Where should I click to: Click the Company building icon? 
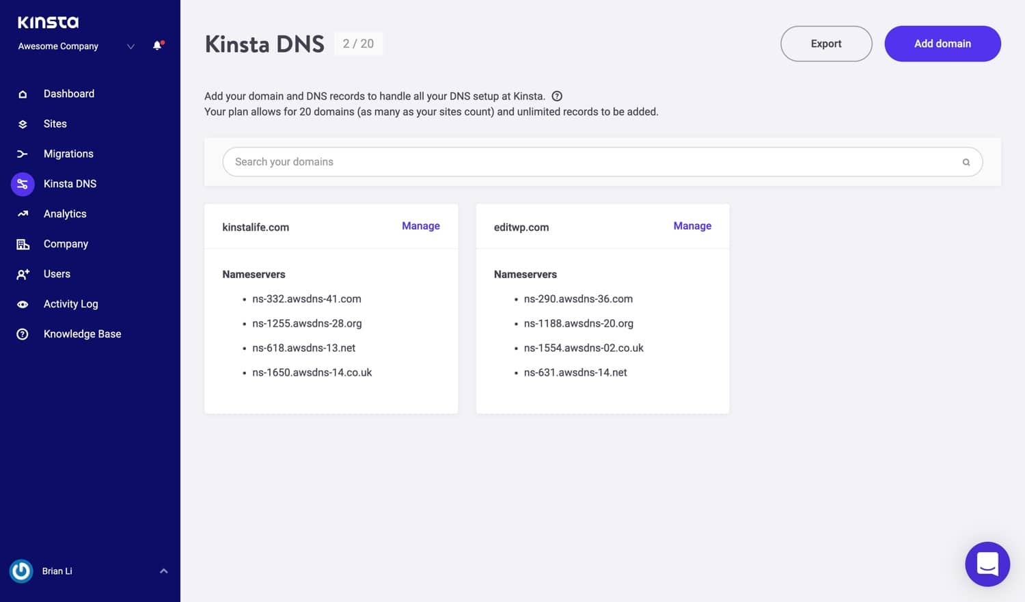coord(23,244)
